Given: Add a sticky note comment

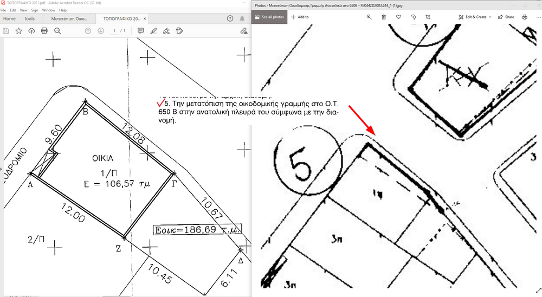Looking at the screenshot, I should 140,31.
